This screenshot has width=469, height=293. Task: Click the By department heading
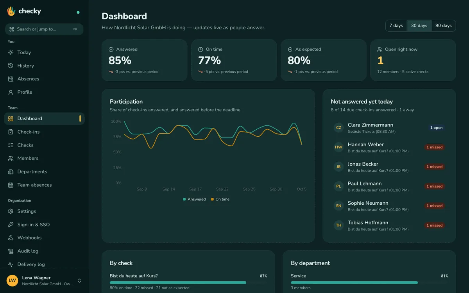point(310,263)
